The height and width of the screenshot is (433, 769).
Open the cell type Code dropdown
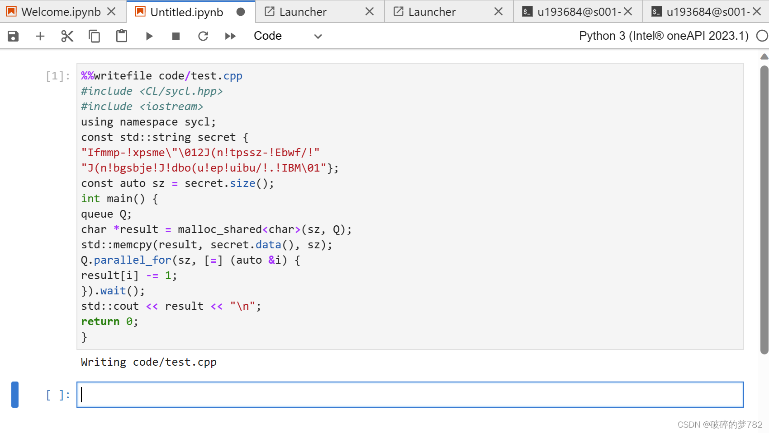(x=288, y=36)
